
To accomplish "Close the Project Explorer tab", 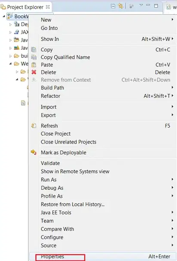I will pyautogui.click(x=48, y=7).
